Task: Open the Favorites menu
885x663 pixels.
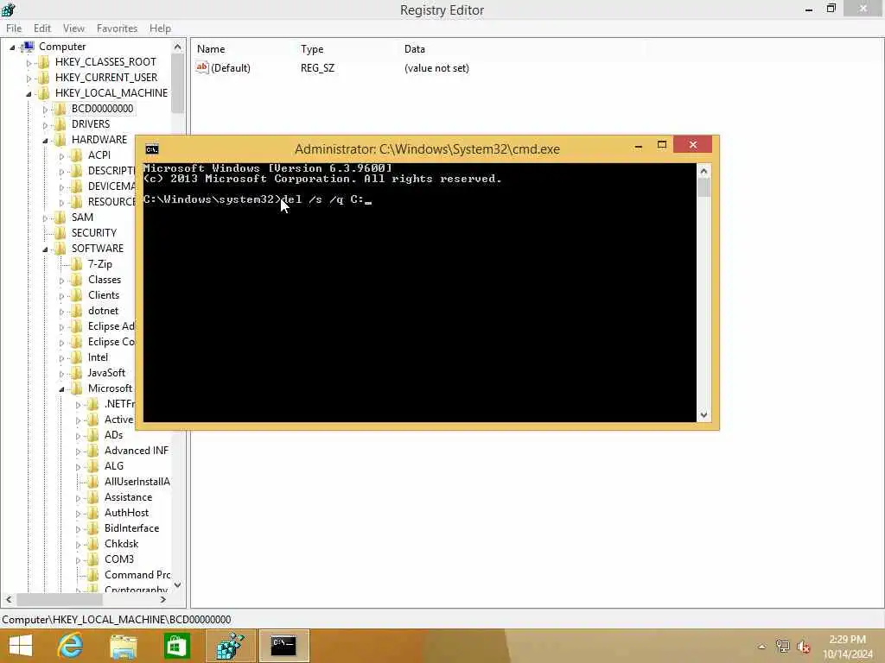Action: pos(117,28)
